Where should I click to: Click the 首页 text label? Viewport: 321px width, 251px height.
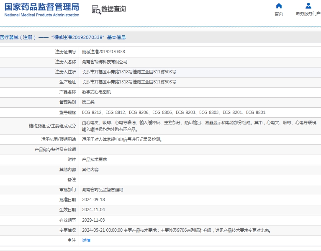(279, 14)
